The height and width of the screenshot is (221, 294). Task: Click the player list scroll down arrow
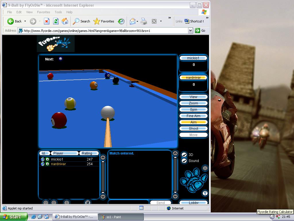(x=103, y=197)
